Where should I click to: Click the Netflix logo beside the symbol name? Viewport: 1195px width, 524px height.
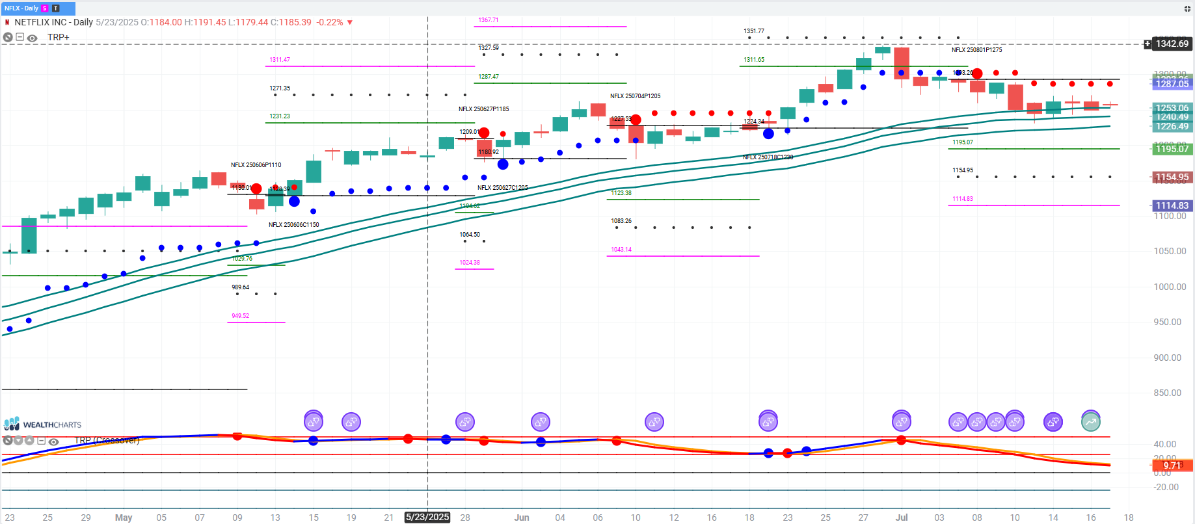[7, 22]
